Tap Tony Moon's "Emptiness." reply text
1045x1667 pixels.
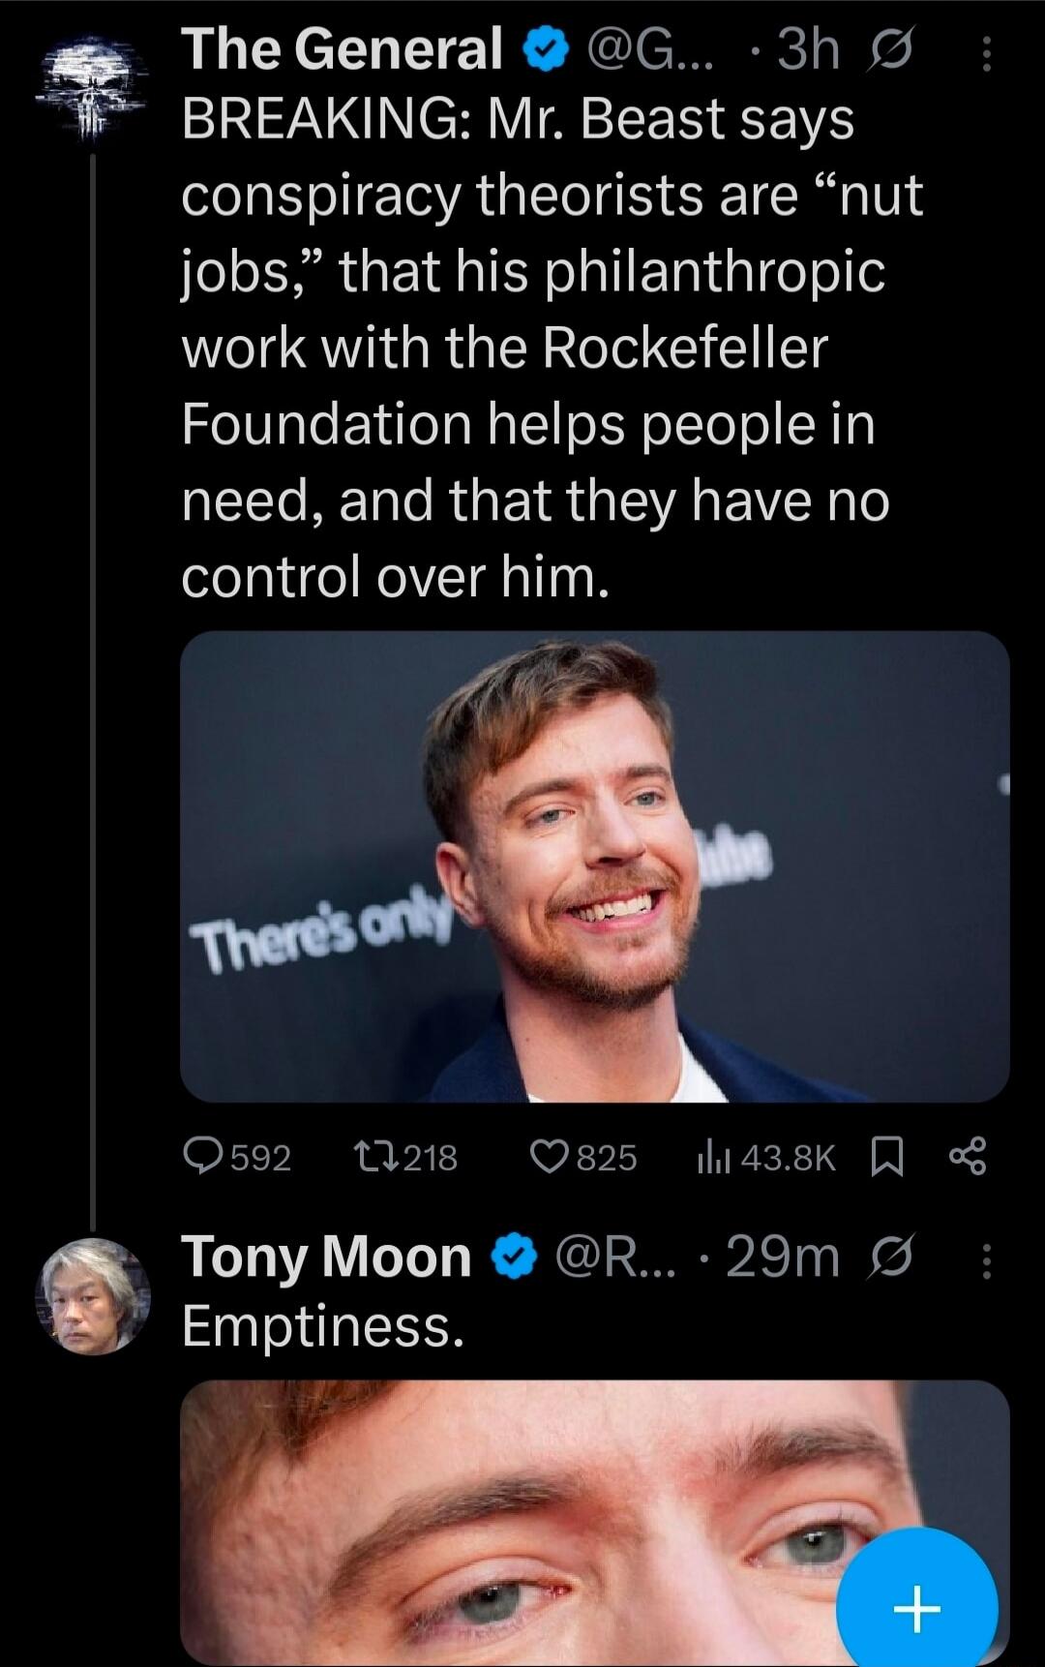pyautogui.click(x=323, y=1326)
